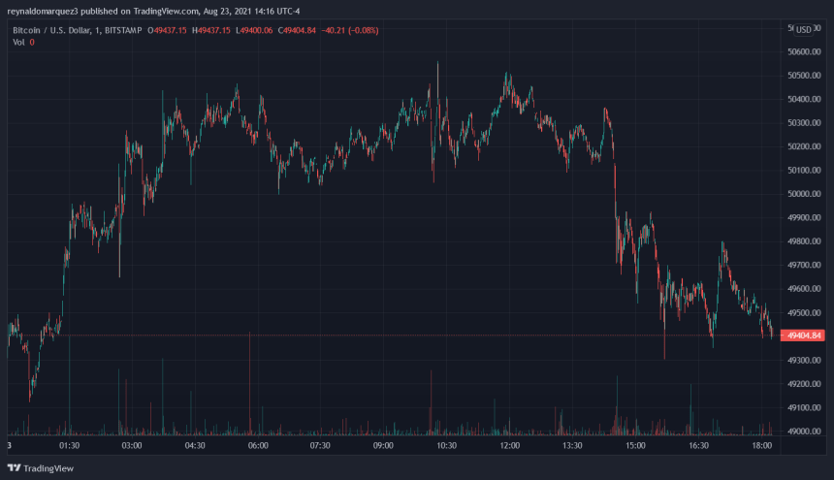Click the 49000.00 price axis label

[x=804, y=432]
